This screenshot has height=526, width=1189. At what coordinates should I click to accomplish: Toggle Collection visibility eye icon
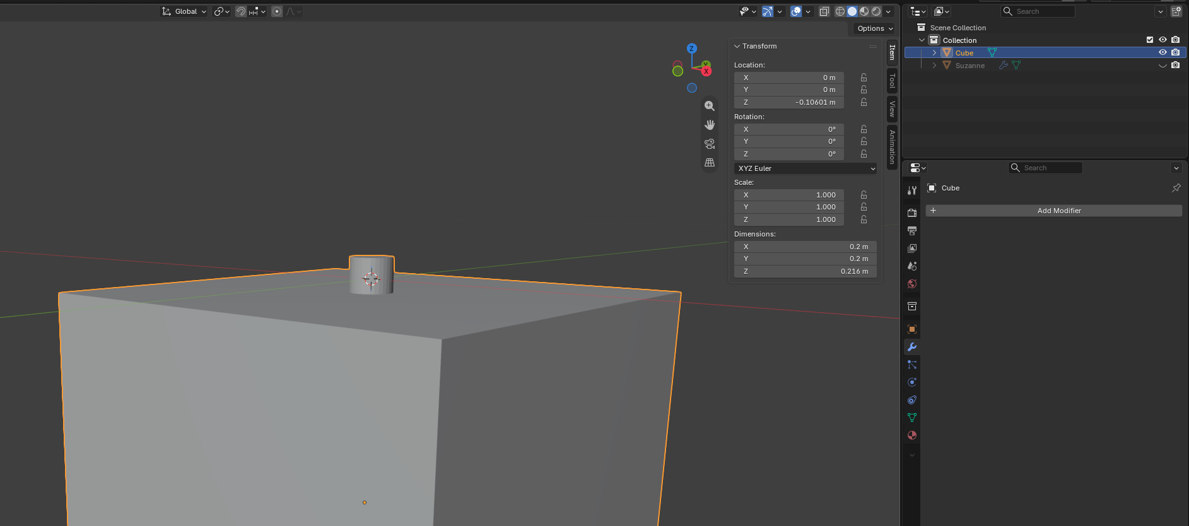pos(1163,40)
